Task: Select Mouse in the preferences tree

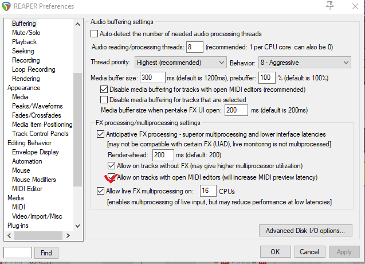Action: click(x=21, y=170)
